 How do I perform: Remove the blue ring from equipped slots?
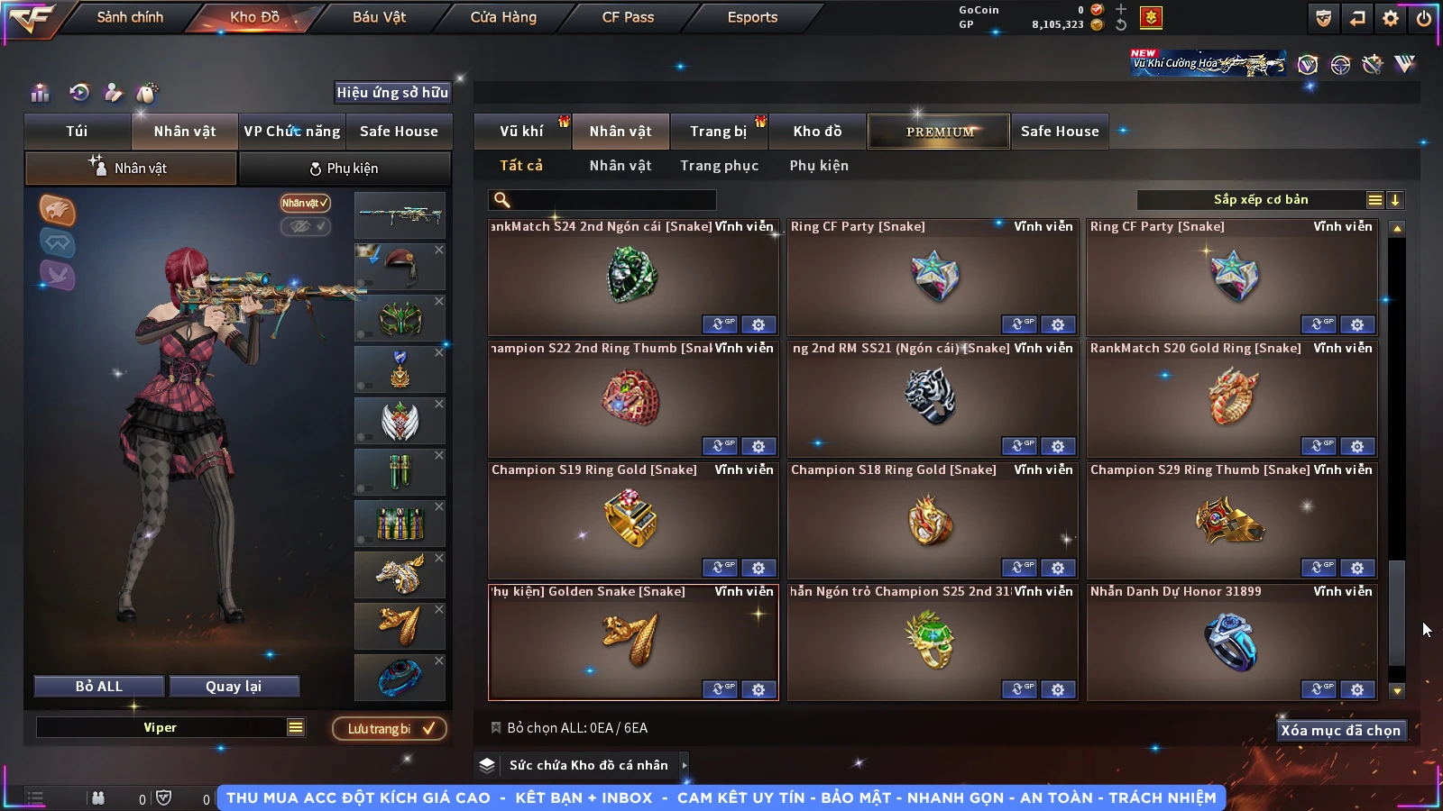tap(439, 661)
